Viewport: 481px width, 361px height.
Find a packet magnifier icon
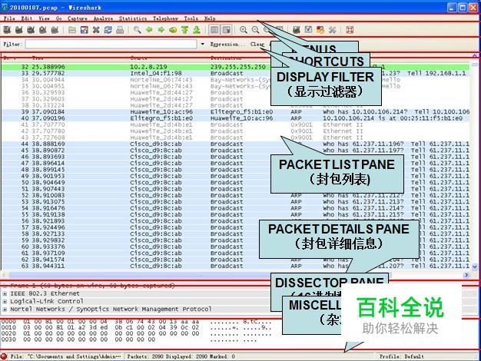point(137,30)
